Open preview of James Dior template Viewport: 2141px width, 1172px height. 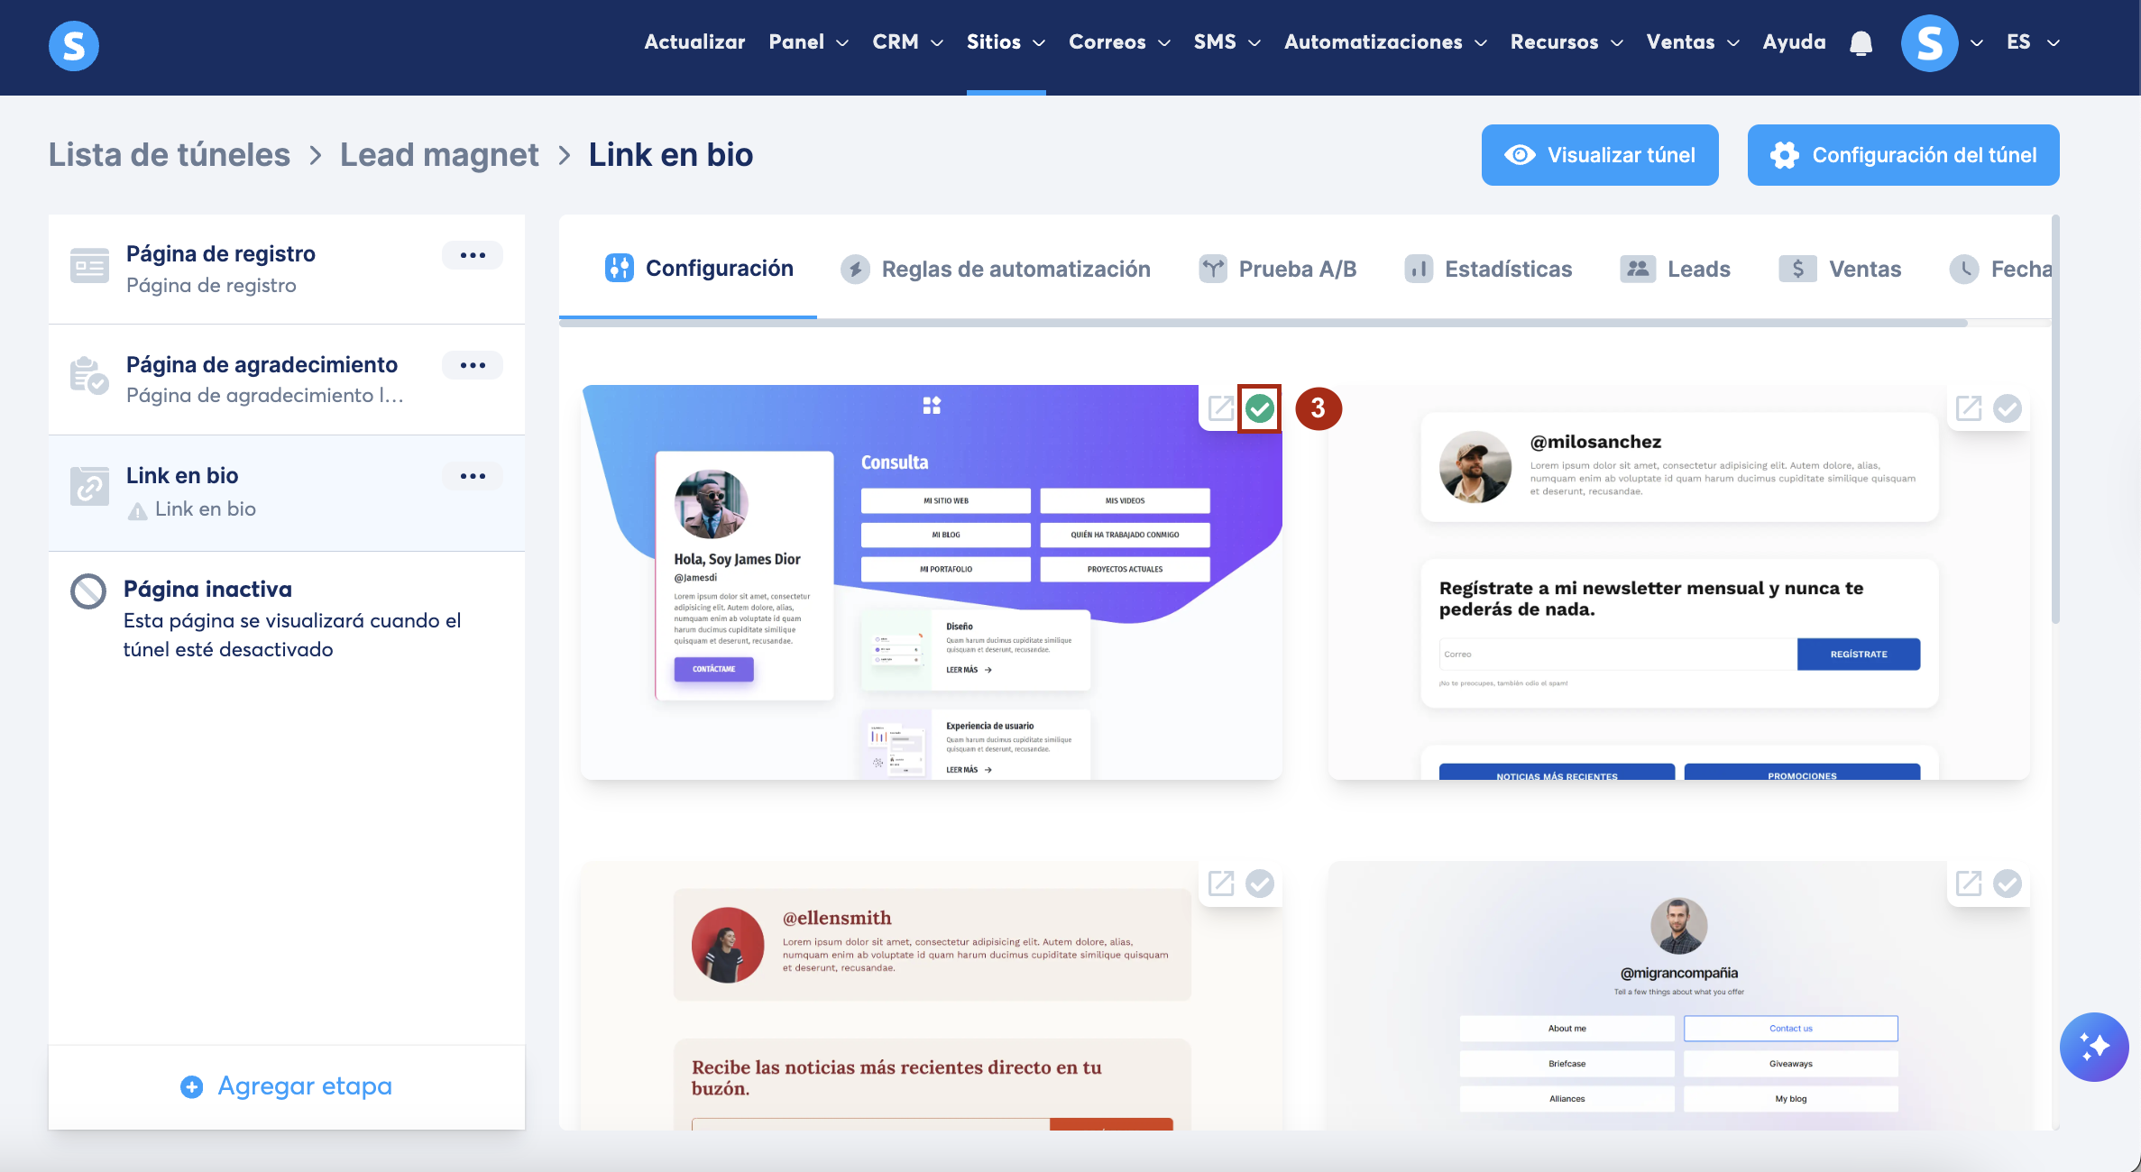[1220, 408]
